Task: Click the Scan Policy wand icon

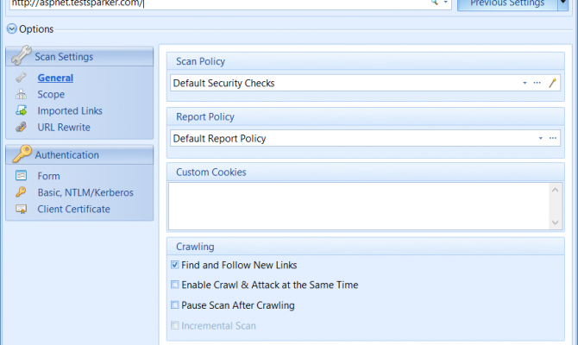Action: 553,83
